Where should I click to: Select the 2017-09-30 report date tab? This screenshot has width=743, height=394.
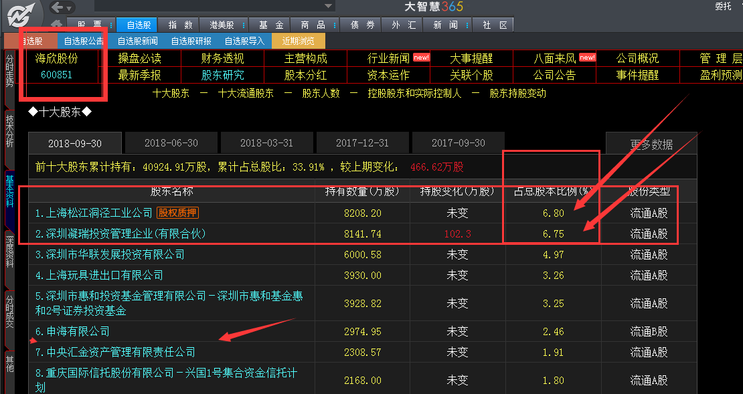coord(459,142)
